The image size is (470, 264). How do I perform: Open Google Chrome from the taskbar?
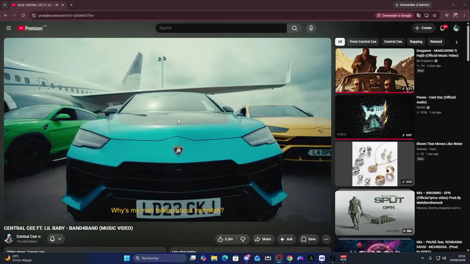pyautogui.click(x=290, y=258)
